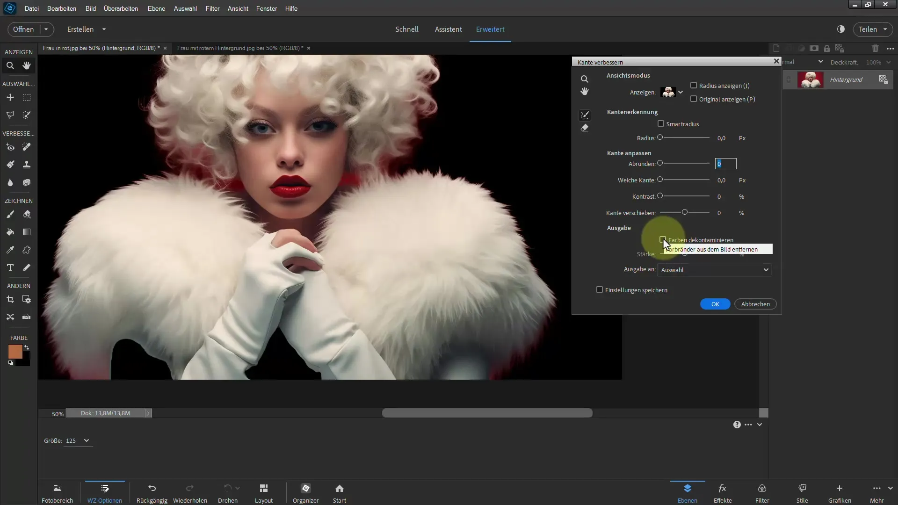
Task: Select the Custom Shape tool
Action: tap(27, 250)
